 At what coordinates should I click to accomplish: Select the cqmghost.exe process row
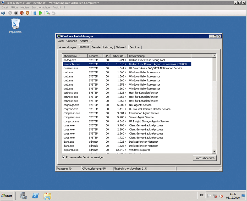pyautogui.click(x=127, y=113)
